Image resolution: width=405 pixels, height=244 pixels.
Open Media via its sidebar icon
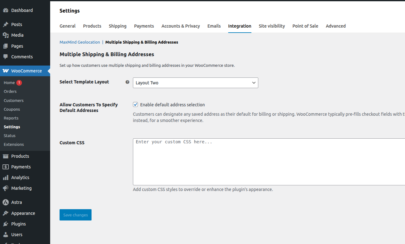[x=6, y=35]
